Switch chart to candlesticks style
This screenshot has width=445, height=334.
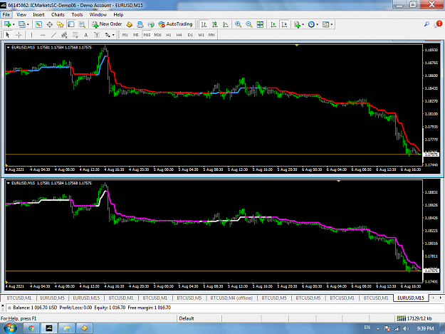[x=215, y=24]
